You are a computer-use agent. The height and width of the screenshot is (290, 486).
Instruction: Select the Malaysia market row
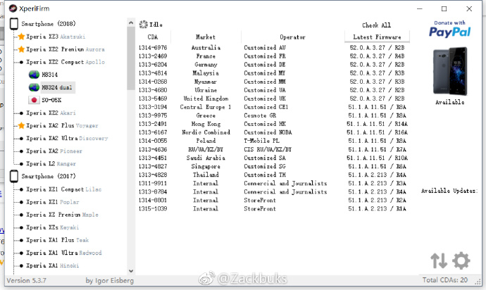(272, 73)
